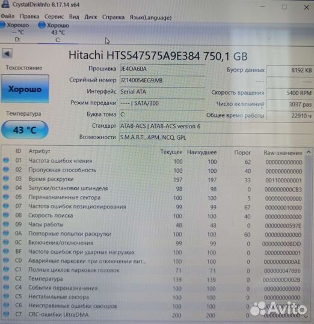This screenshot has height=324, width=314.
Task: Click status icon of C2 Температура row
Action: [x=6, y=278]
